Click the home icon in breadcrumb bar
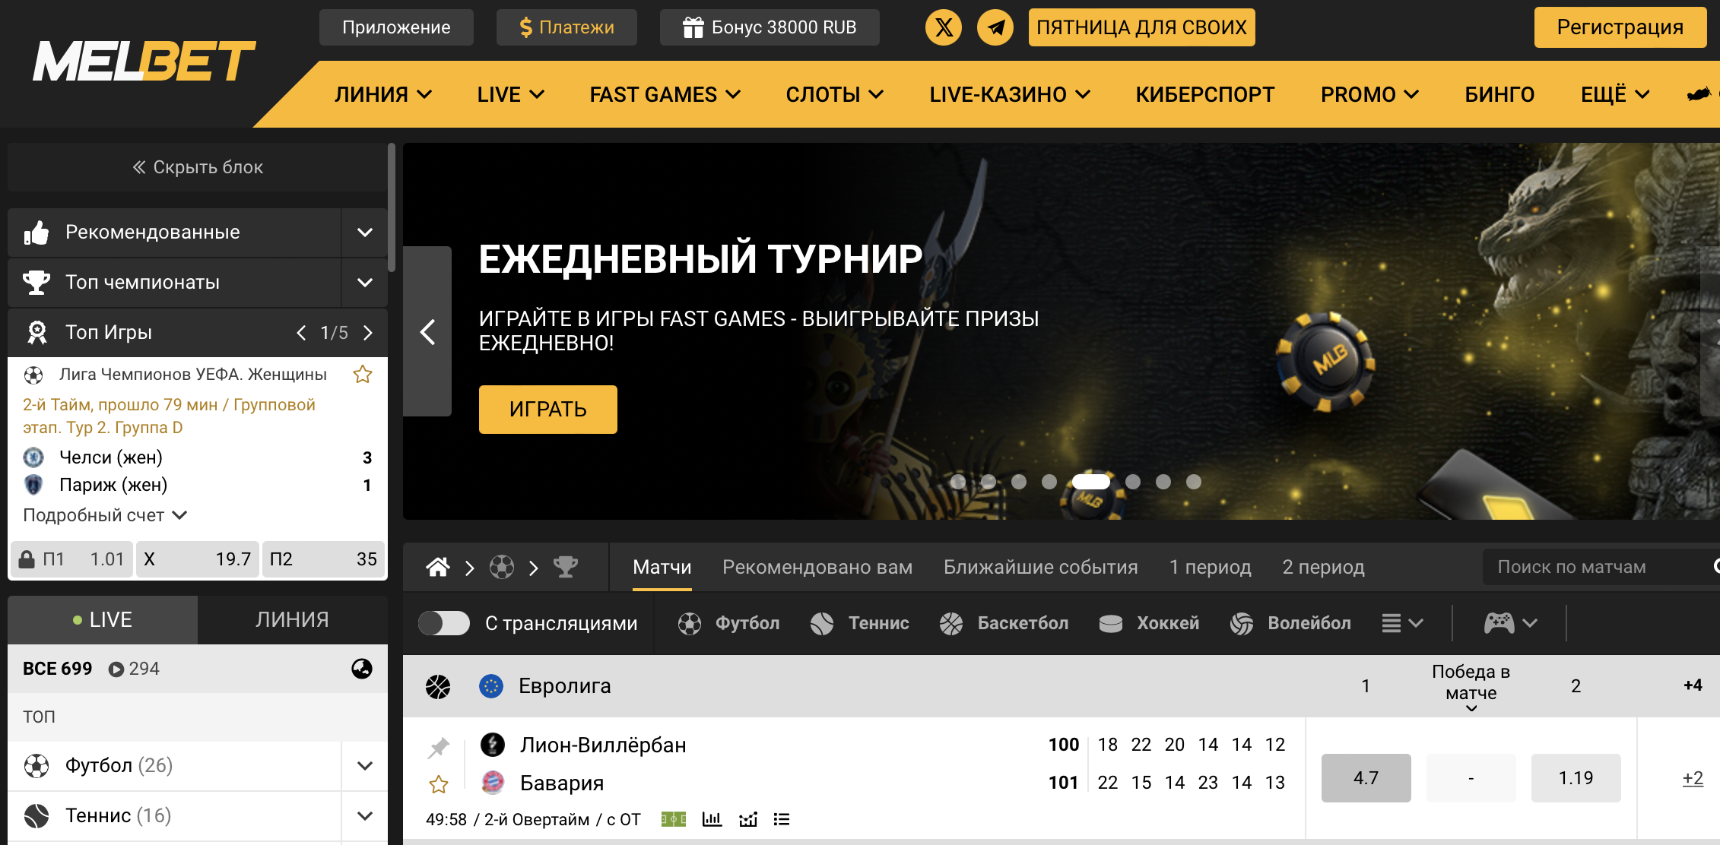 (x=438, y=567)
